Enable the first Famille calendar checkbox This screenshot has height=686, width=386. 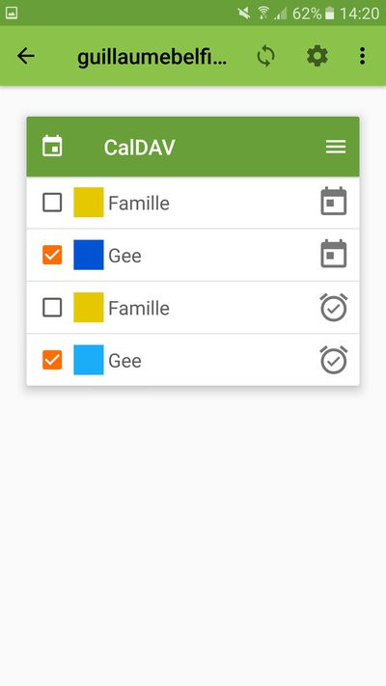click(x=52, y=203)
